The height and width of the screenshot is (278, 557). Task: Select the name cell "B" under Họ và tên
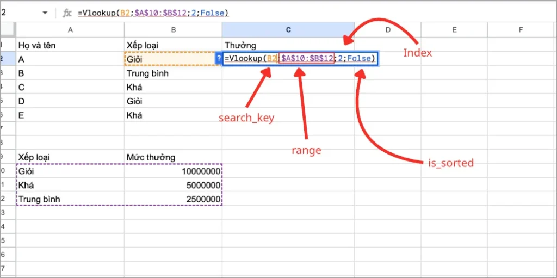(x=70, y=73)
